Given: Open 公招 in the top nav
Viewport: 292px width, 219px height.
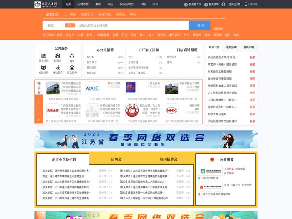Looking at the screenshot, I should (143, 4).
